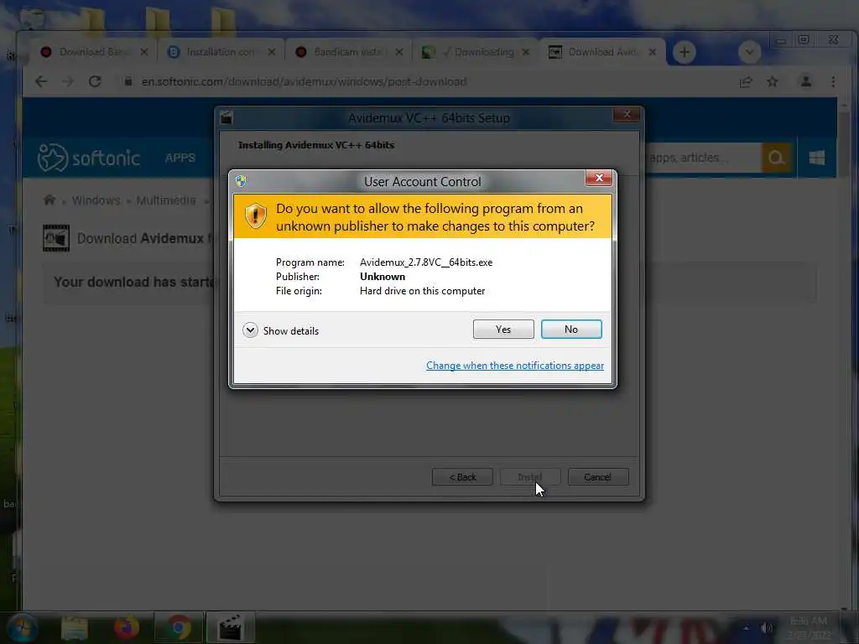The width and height of the screenshot is (859, 644).
Task: Click the taskbar clock
Action: click(x=809, y=627)
